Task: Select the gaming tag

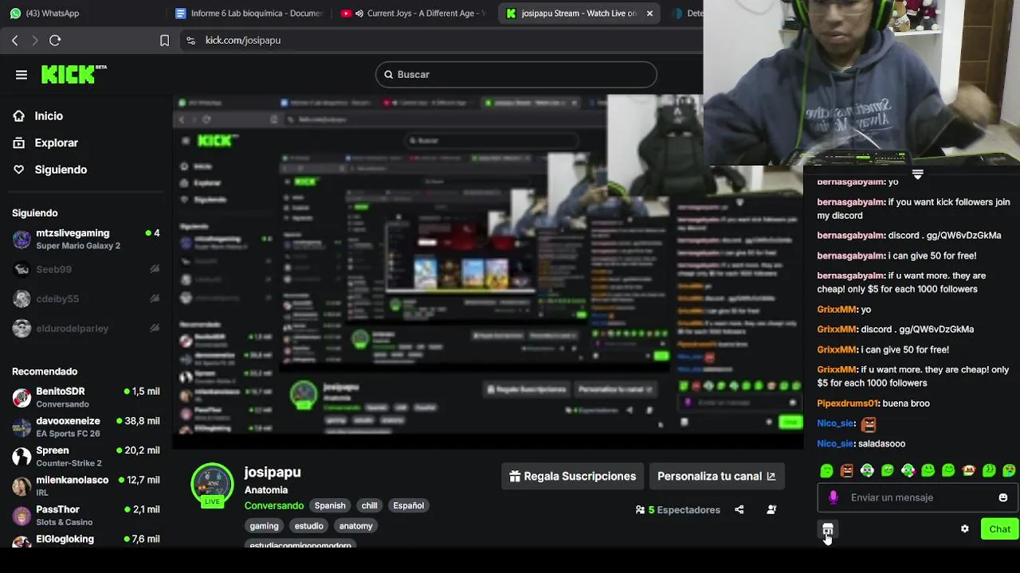Action: 264,526
